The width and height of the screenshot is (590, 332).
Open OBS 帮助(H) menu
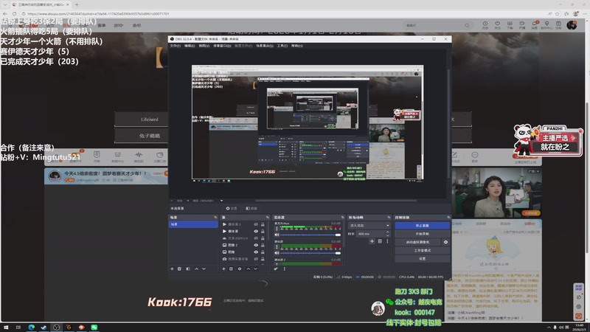(297, 46)
